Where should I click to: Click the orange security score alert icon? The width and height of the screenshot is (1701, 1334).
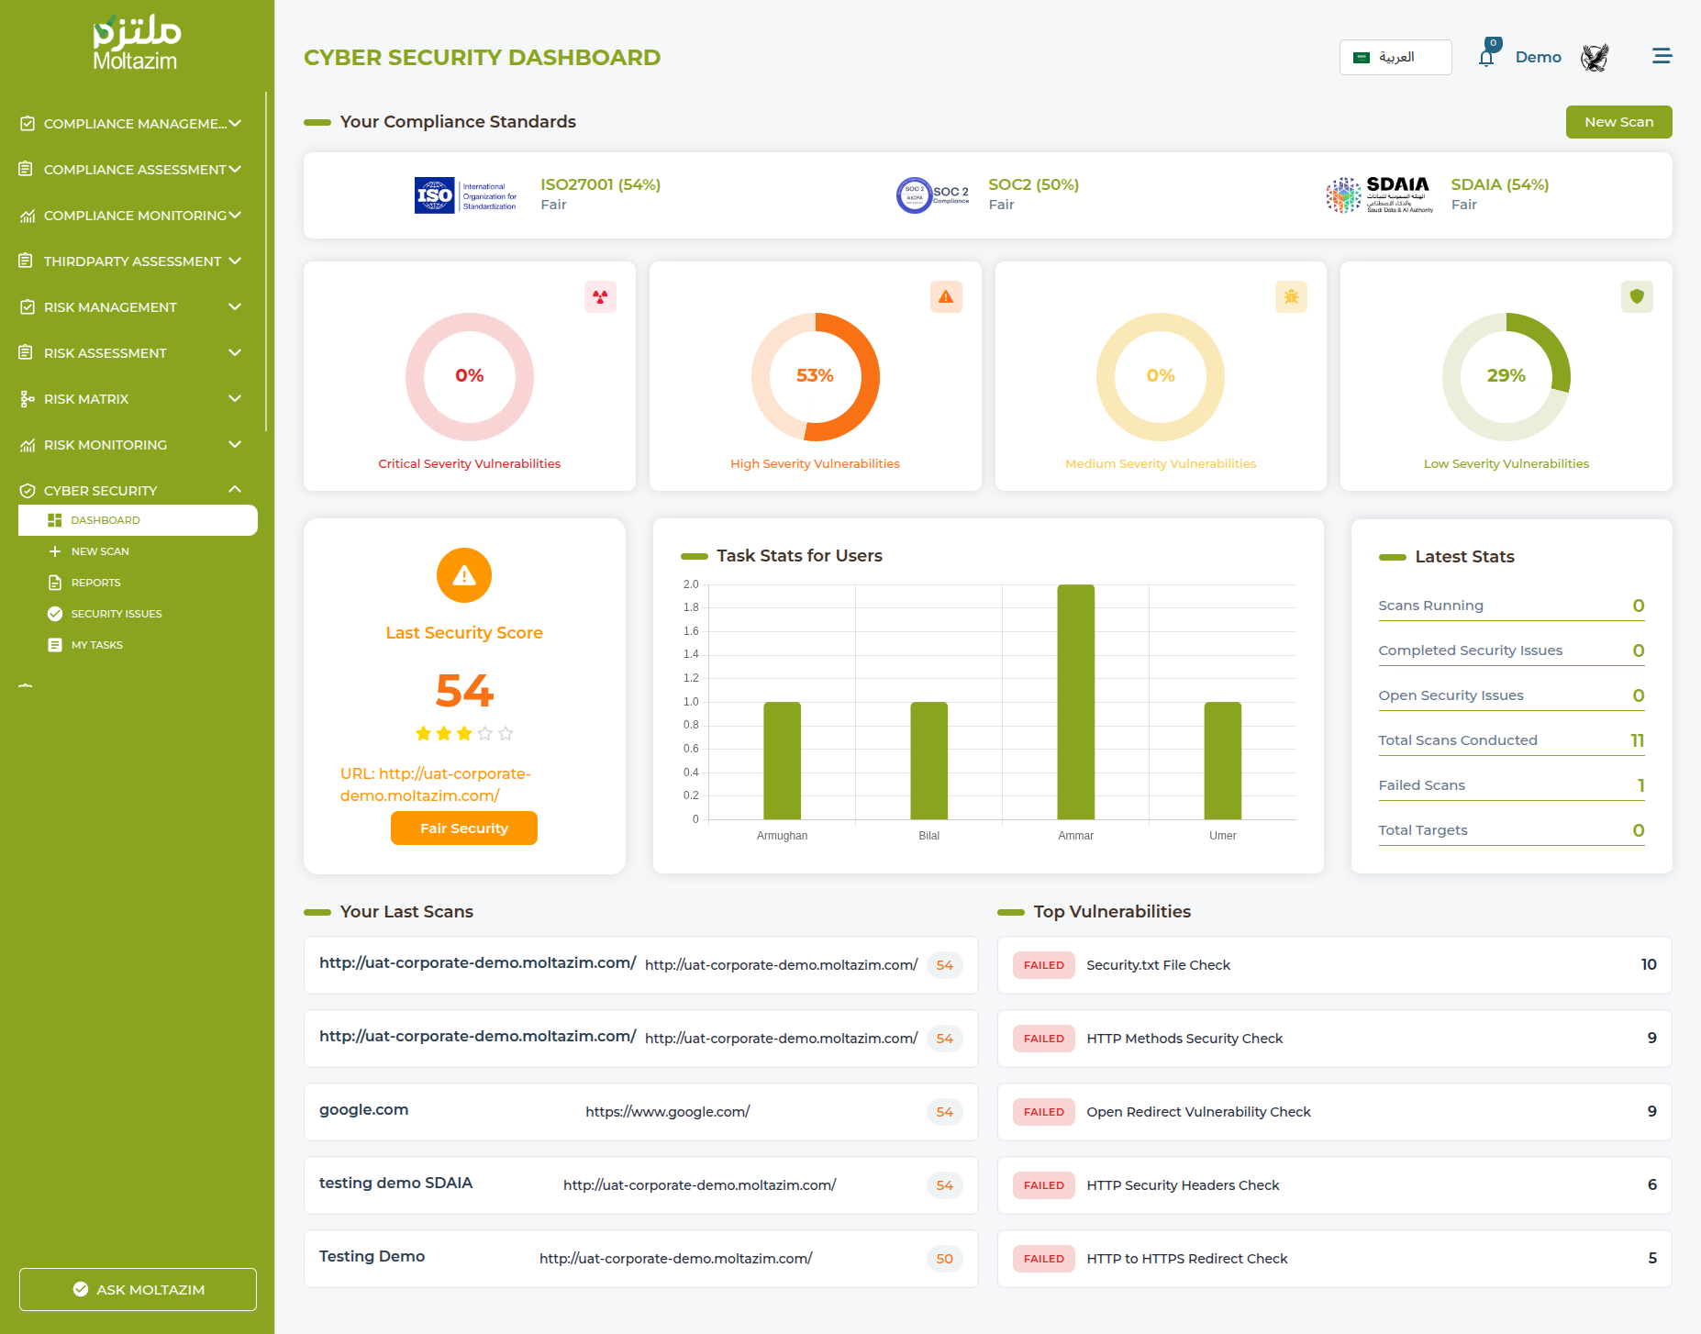pyautogui.click(x=464, y=575)
